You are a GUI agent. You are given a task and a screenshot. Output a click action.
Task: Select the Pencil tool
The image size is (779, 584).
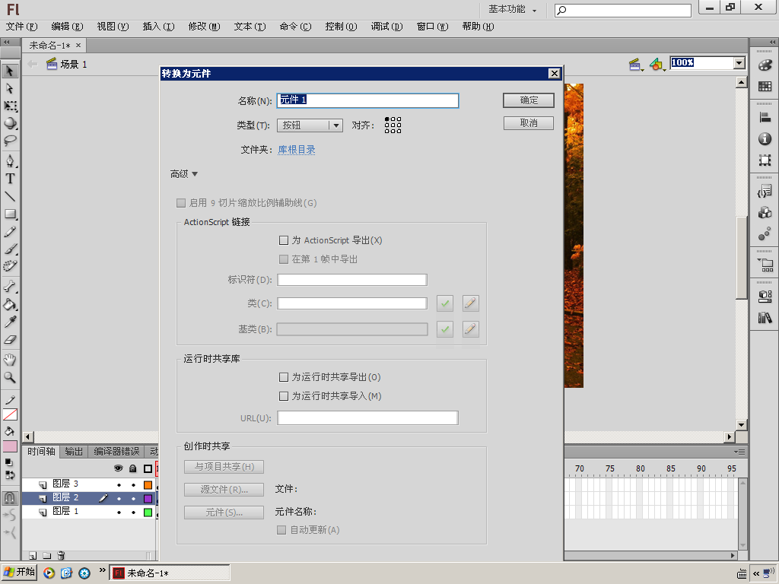[10, 231]
